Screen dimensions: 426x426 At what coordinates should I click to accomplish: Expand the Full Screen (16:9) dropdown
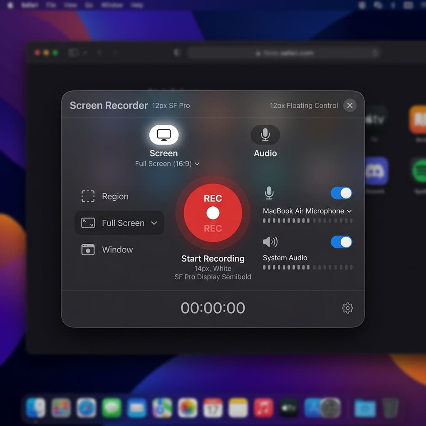pyautogui.click(x=167, y=164)
